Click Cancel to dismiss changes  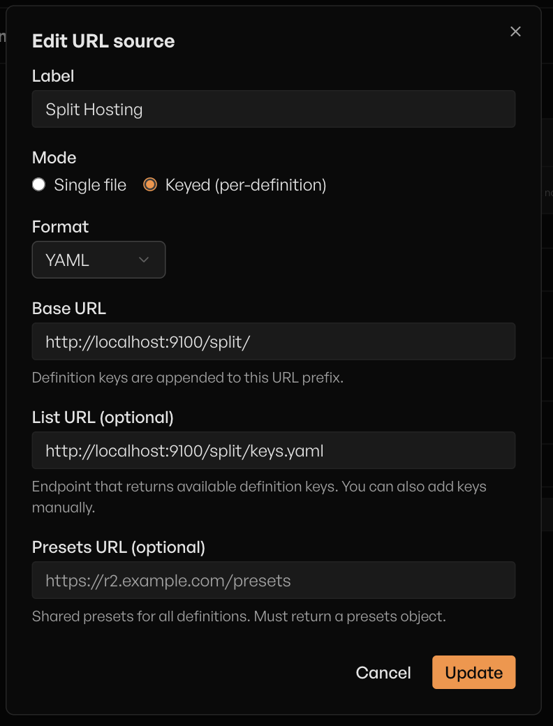coord(383,672)
